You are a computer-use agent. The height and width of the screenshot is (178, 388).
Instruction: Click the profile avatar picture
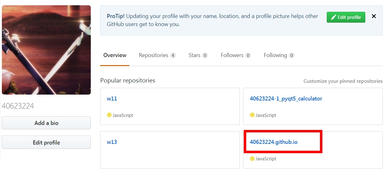[x=46, y=50]
